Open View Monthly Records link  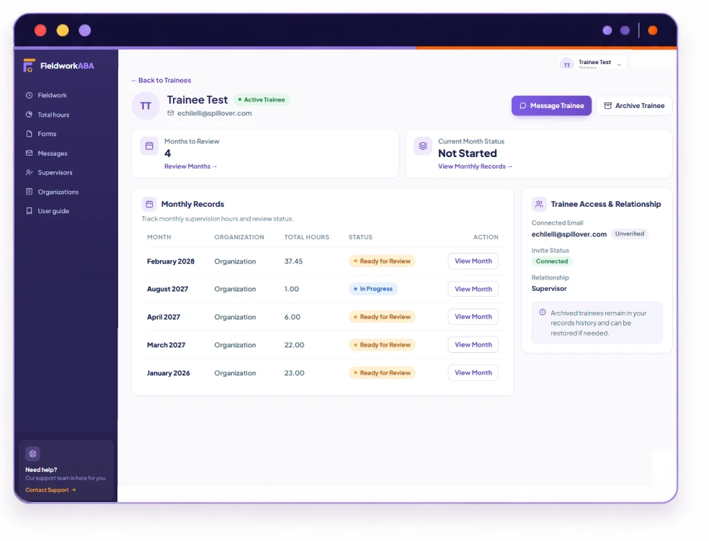pyautogui.click(x=475, y=166)
